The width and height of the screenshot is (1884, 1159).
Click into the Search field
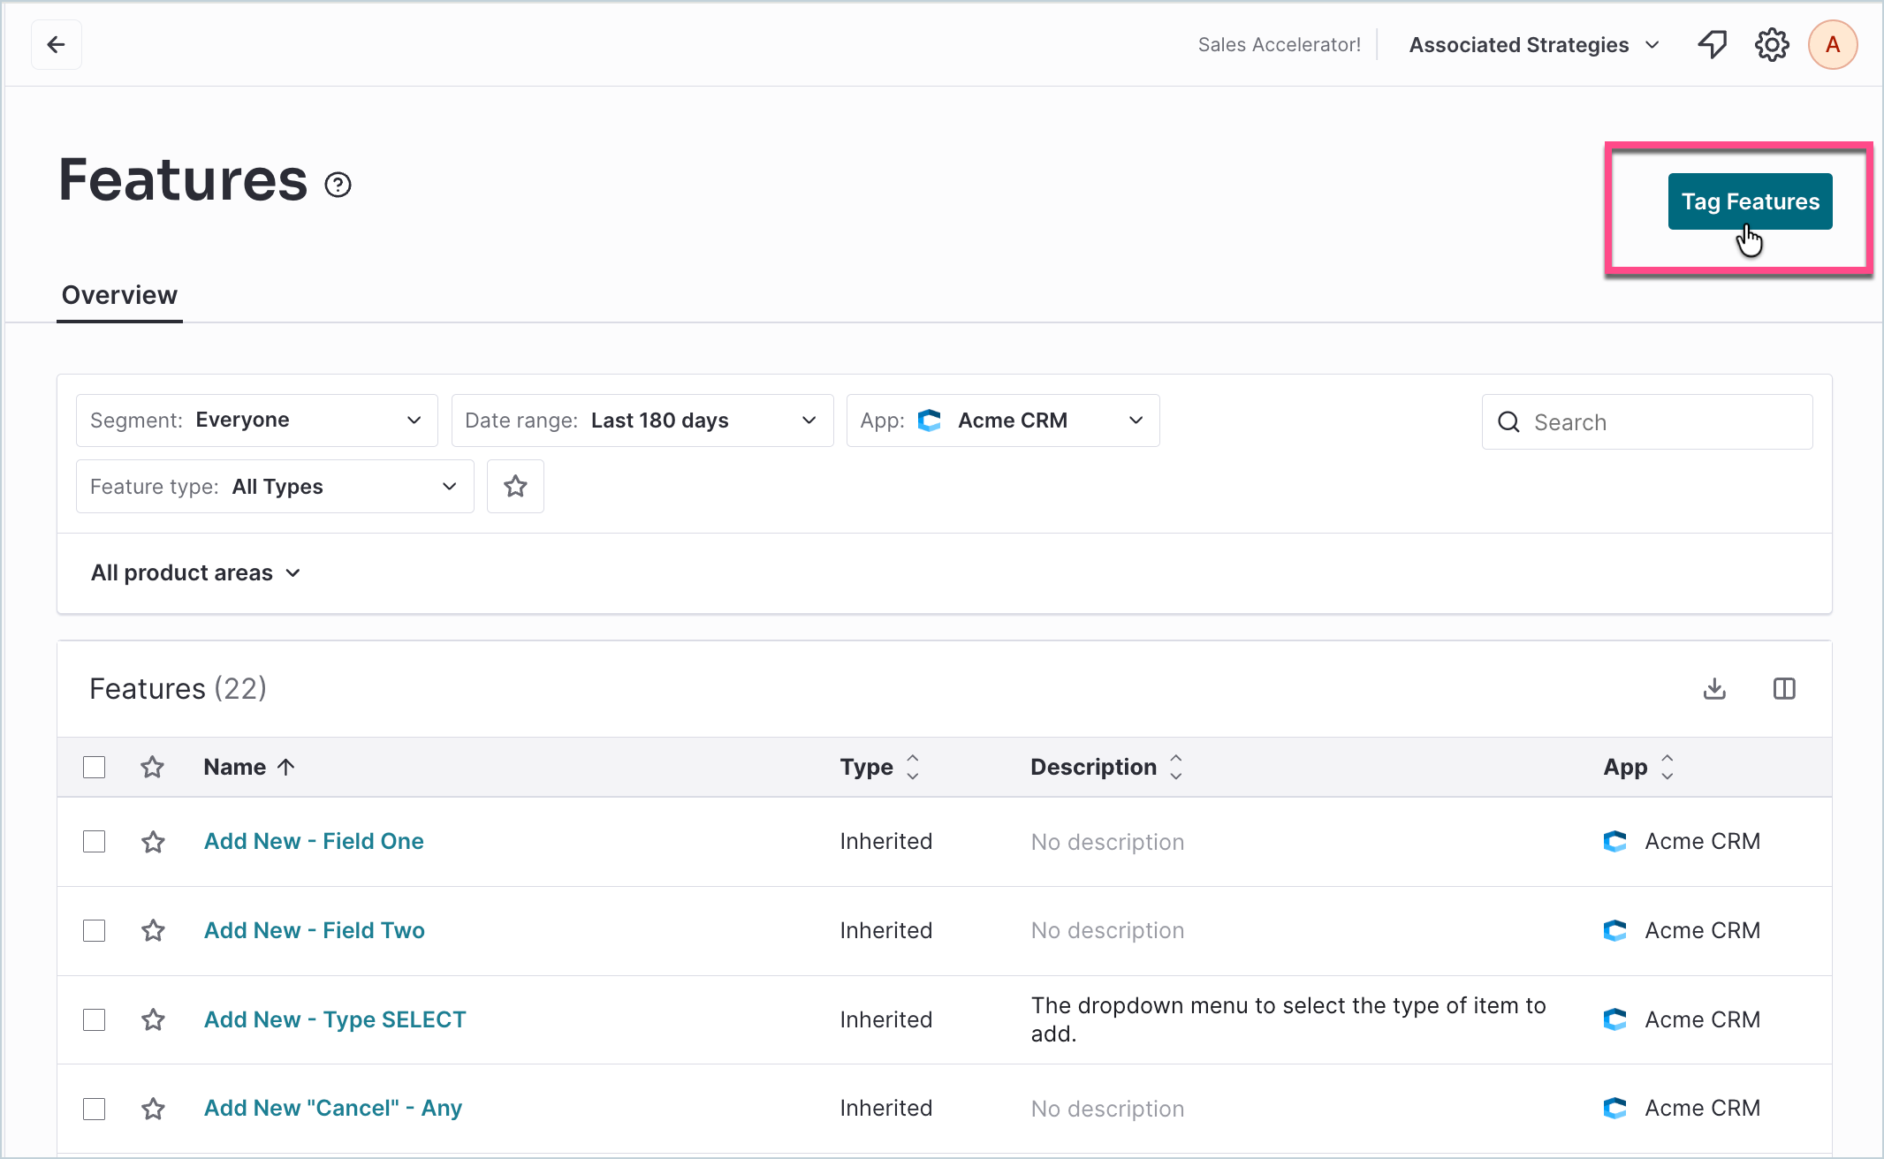1647,422
